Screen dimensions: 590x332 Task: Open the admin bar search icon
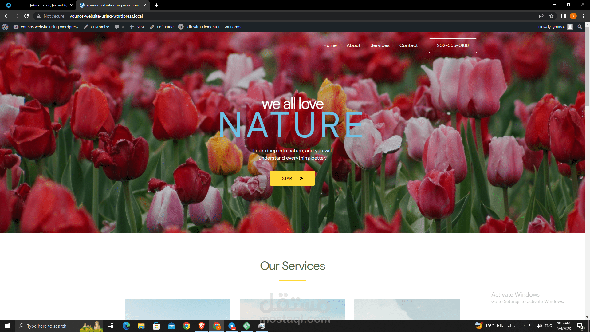pyautogui.click(x=580, y=27)
